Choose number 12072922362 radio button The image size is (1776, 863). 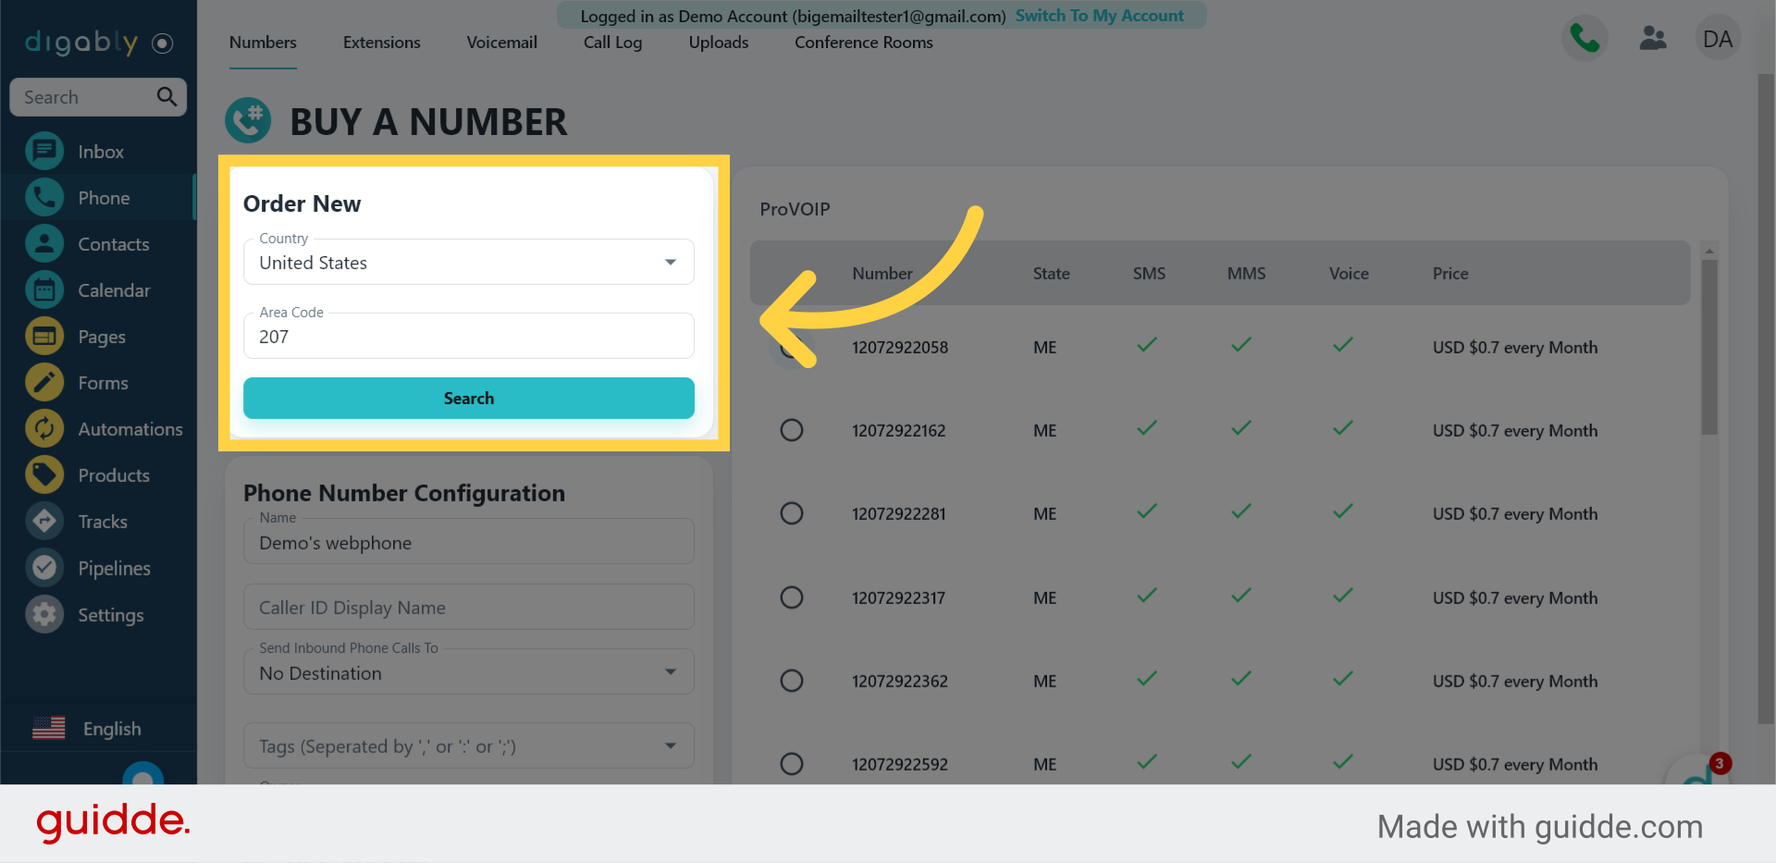pos(792,681)
